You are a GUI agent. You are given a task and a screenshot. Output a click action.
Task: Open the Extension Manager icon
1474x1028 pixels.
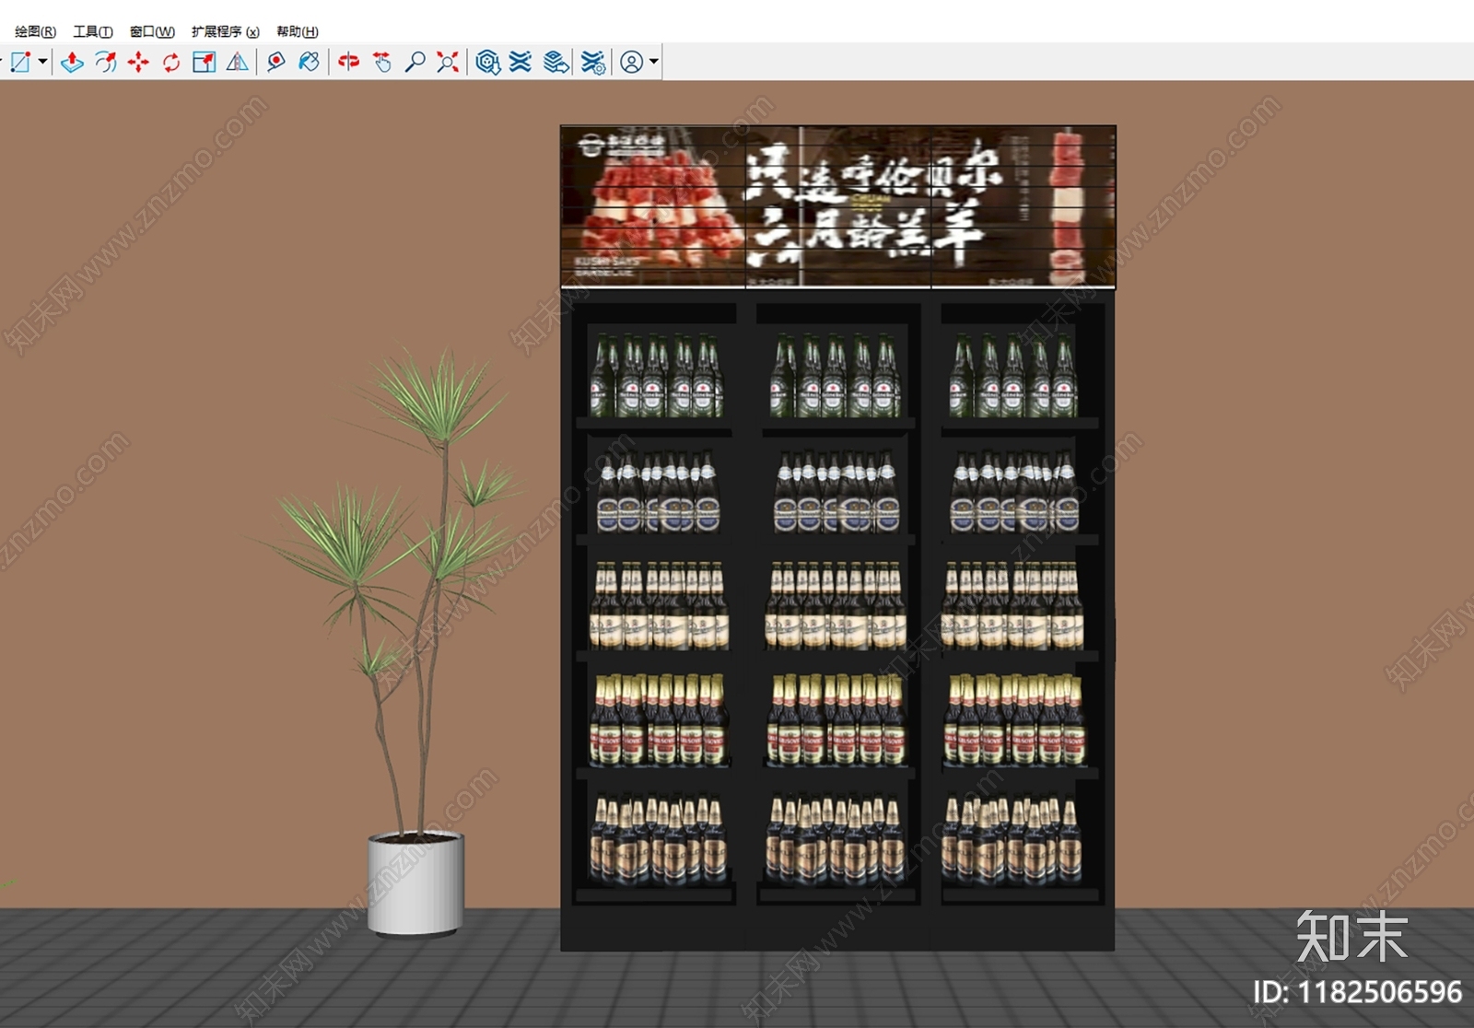tap(593, 62)
